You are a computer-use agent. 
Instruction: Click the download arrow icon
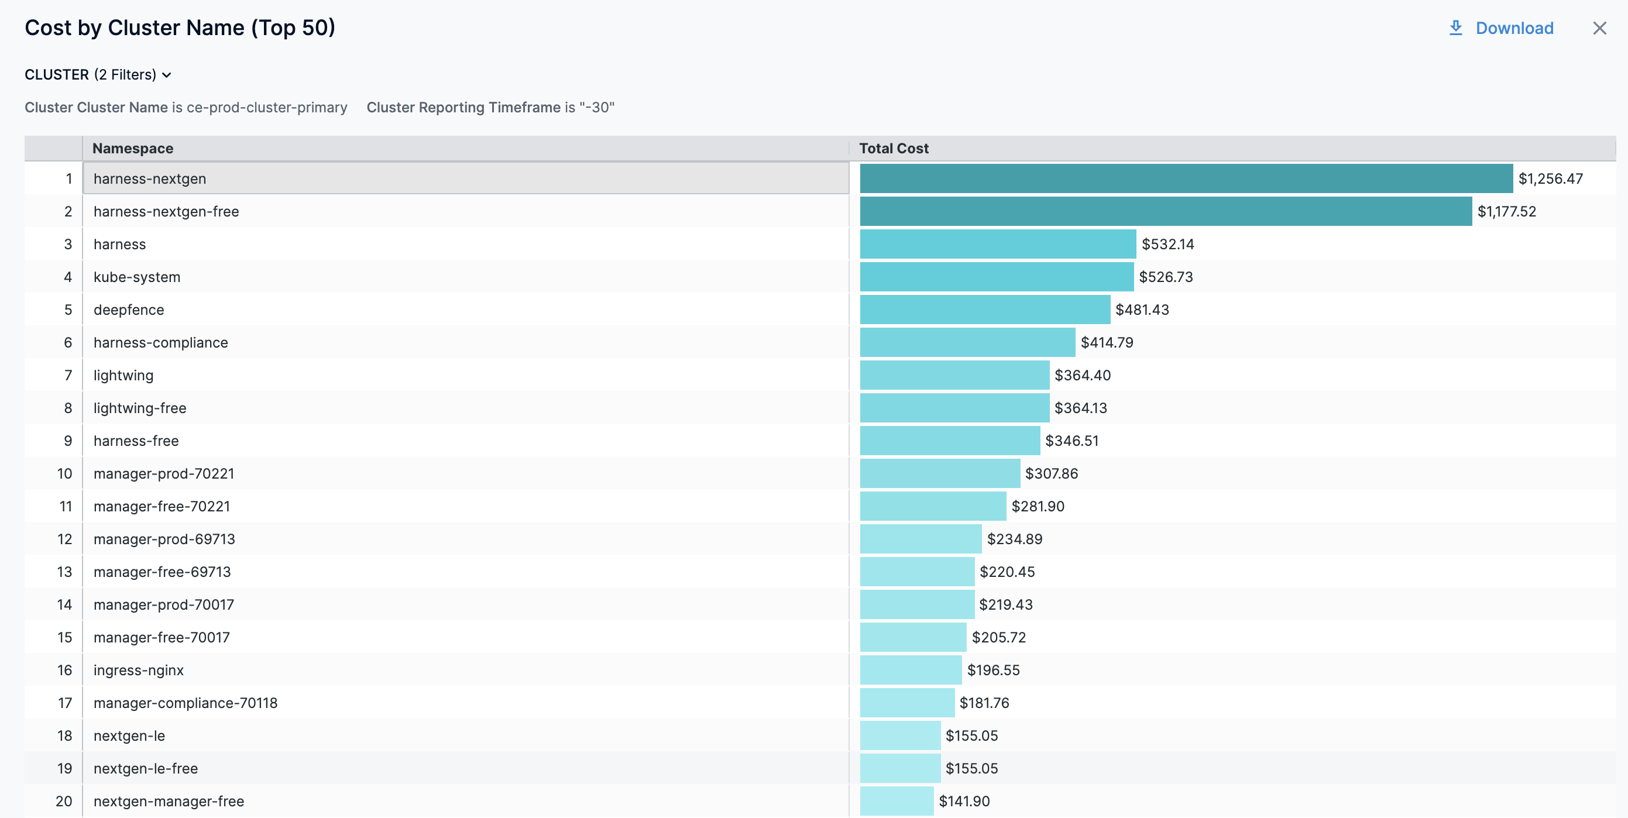click(1455, 28)
